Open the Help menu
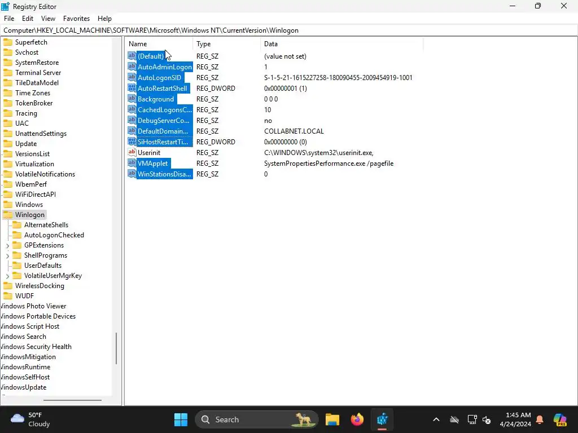This screenshot has width=578, height=433. [104, 19]
